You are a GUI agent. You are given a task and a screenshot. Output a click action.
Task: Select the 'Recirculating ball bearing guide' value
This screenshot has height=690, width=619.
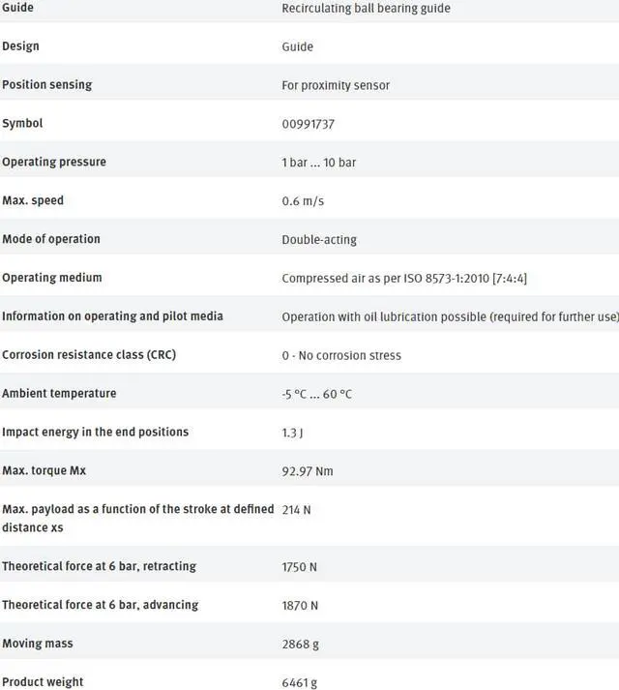click(x=366, y=9)
